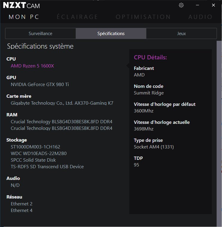This screenshot has height=227, width=222.
Task: Click the RAM section label
Action: click(x=12, y=115)
